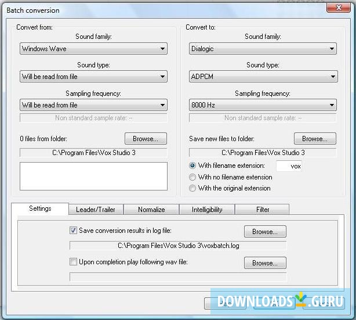Click the Convert to Non standard sample rate field
The image size is (356, 320).
(263, 118)
